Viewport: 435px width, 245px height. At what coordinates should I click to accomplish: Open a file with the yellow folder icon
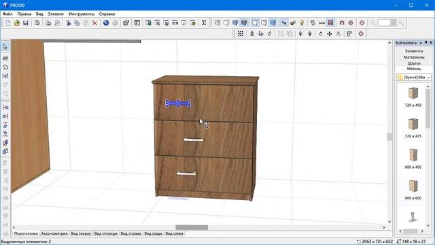(x=17, y=23)
